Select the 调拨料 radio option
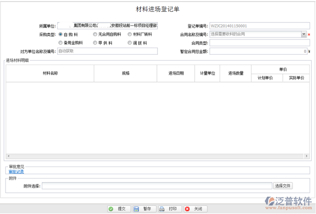Viewport: 316px width, 214px height. point(130,43)
